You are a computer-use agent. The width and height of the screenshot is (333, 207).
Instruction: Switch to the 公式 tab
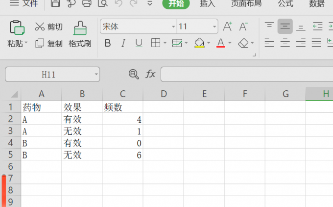pyautogui.click(x=285, y=3)
